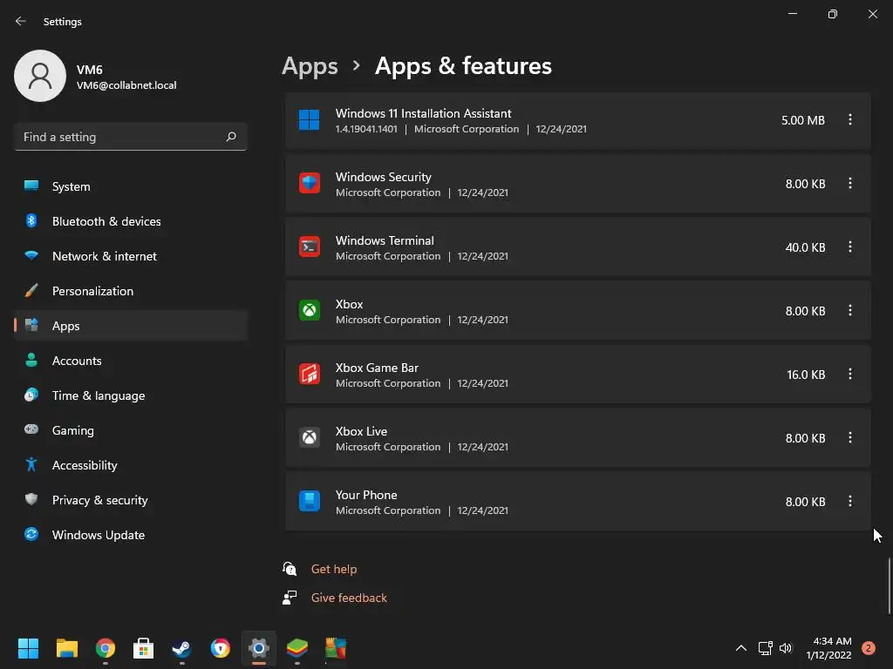Open Steam from the taskbar
The image size is (893, 669).
(181, 648)
